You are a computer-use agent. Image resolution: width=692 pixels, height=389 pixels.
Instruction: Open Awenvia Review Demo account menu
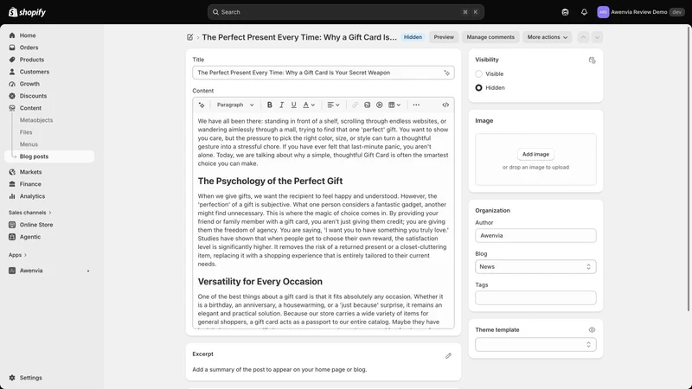point(641,12)
